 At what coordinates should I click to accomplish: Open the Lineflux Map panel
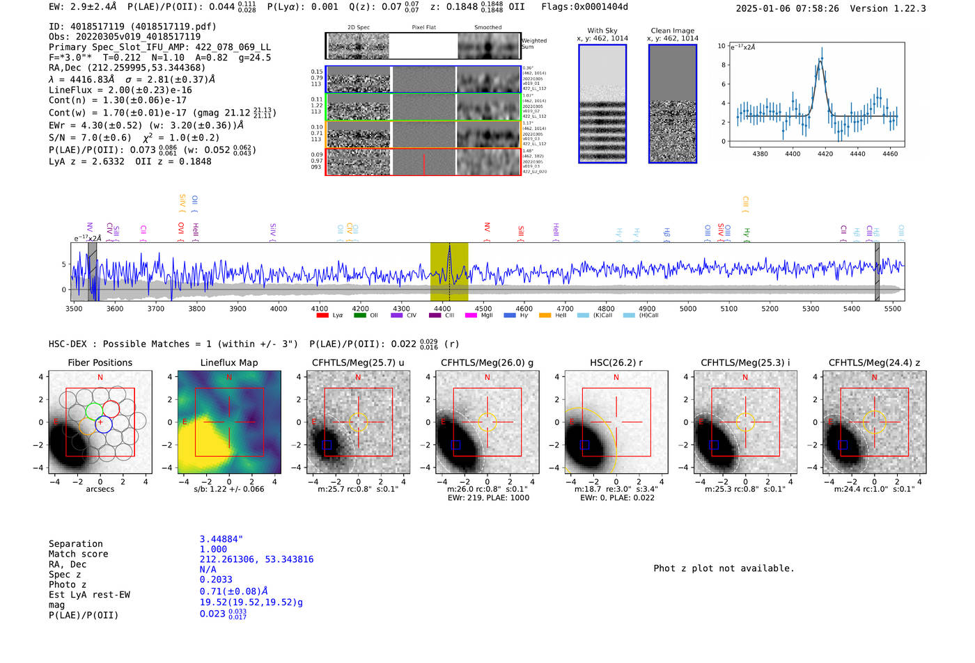[229, 422]
